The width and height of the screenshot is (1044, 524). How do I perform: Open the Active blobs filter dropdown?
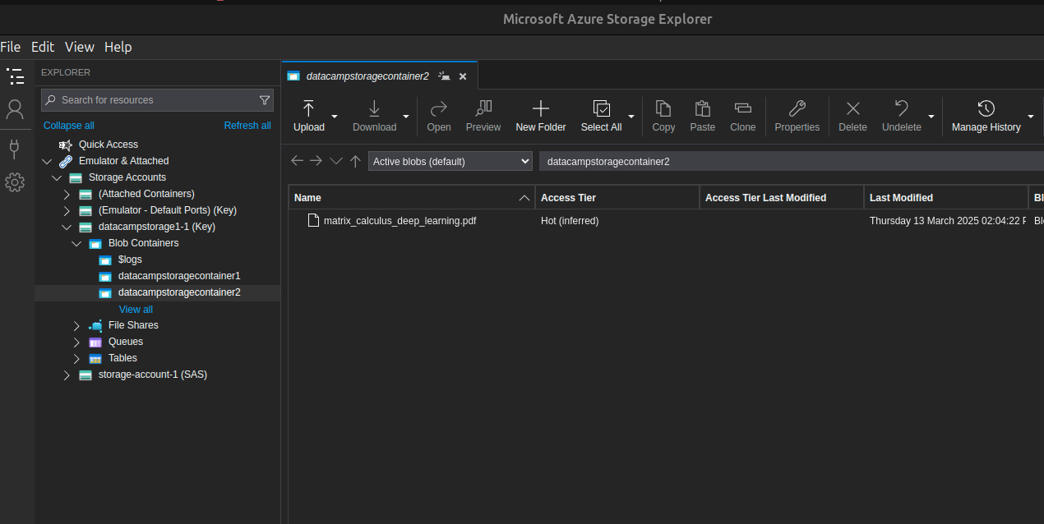point(450,162)
